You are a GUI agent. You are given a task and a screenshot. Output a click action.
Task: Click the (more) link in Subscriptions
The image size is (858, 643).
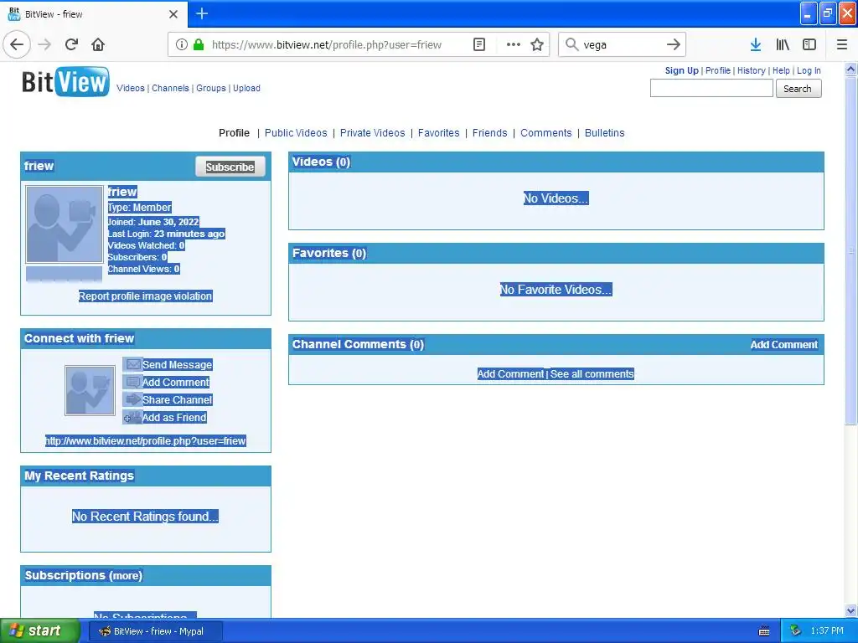coord(126,576)
